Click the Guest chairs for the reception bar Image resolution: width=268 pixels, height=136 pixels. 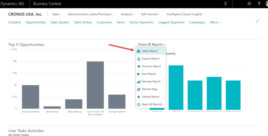point(95,85)
